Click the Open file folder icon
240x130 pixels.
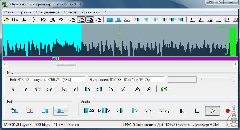(6, 20)
